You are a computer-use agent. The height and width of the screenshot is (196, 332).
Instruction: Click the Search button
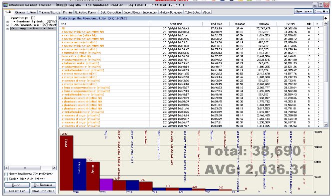[x=17, y=185]
